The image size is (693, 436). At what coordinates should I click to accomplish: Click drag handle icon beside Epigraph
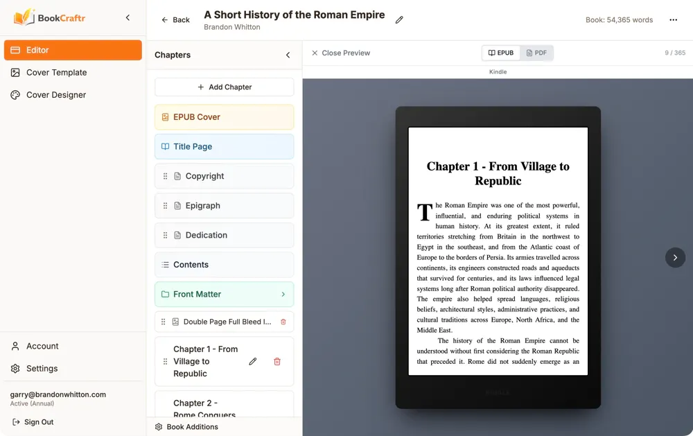point(165,206)
